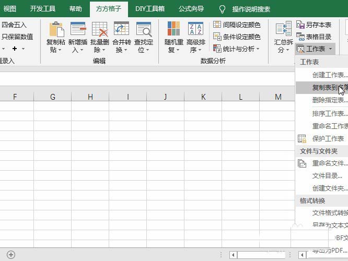Open the dropdown next to plus sign
The width and height of the screenshot is (348, 261).
[23, 49]
